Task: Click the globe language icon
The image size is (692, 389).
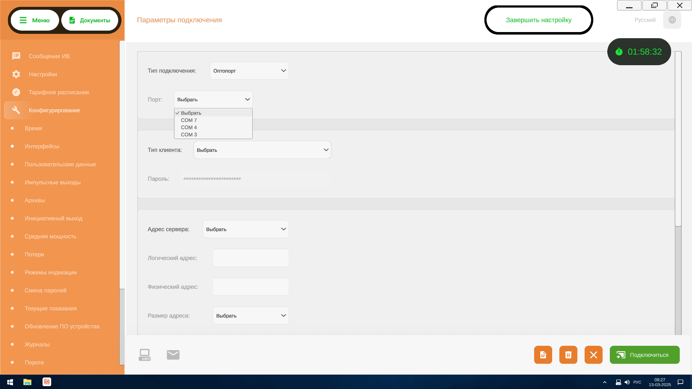Action: click(x=672, y=20)
